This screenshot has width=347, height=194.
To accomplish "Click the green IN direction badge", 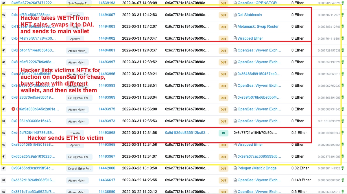I will point(224,133).
